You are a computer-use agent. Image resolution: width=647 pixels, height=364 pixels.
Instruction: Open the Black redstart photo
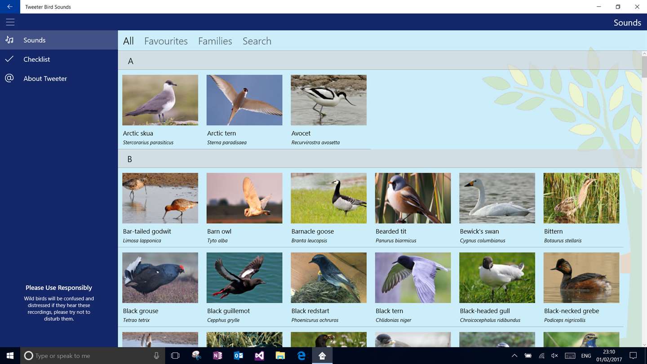click(x=328, y=278)
